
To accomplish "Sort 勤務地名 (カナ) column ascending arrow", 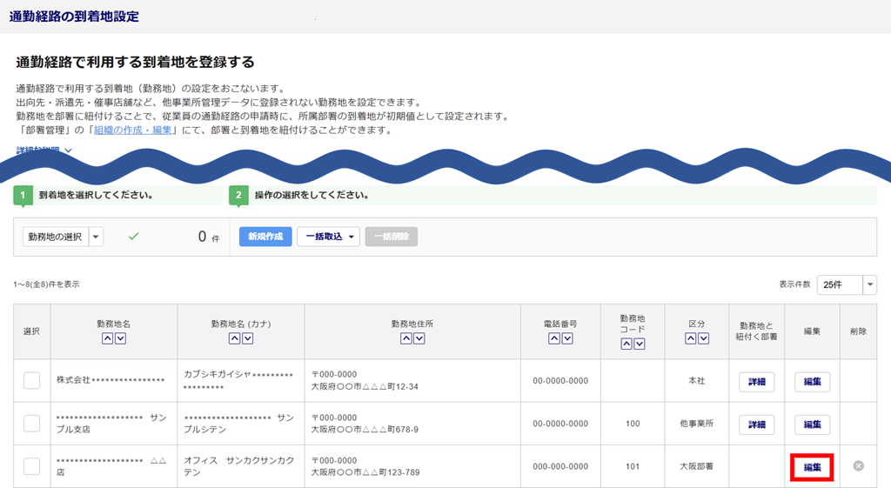I will 233,338.
